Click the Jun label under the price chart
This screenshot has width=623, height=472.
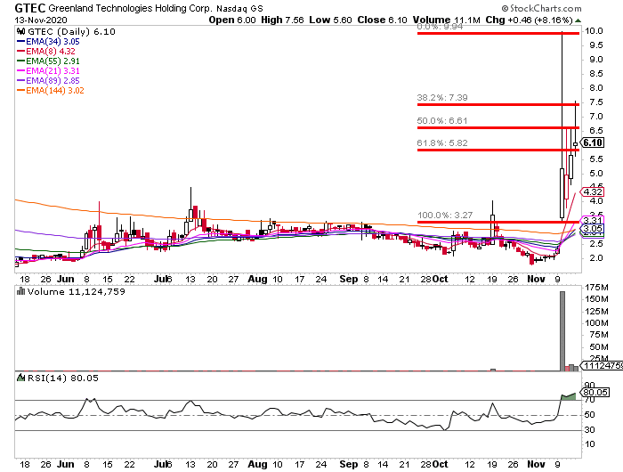coord(65,279)
